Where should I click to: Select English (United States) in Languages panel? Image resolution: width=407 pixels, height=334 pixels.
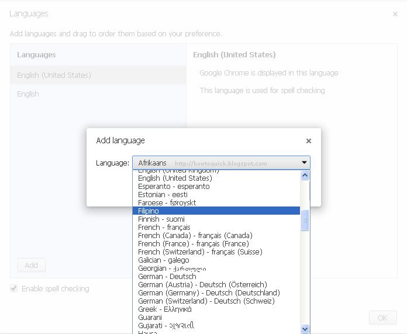pyautogui.click(x=54, y=75)
